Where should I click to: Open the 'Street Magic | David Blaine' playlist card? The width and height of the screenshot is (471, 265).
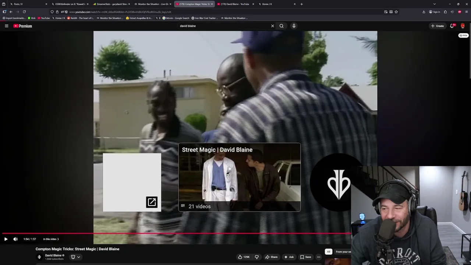240,177
